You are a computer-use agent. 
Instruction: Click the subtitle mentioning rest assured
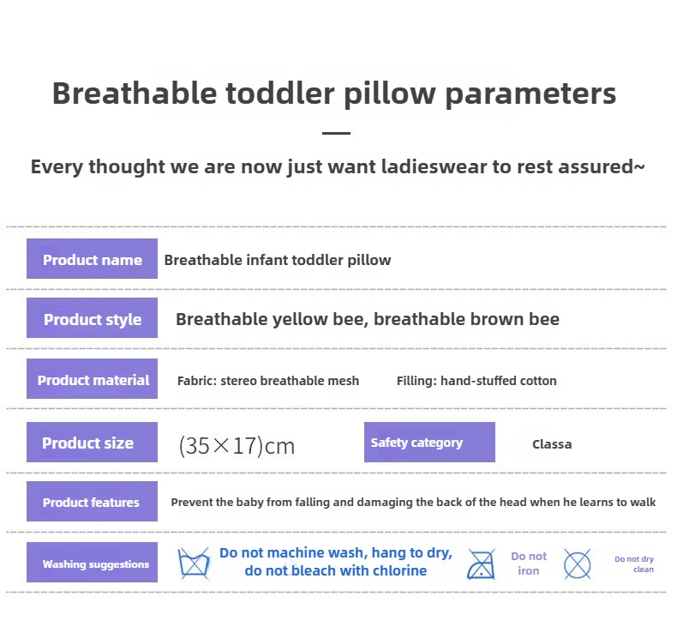(338, 166)
